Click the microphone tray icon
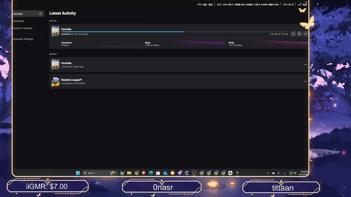Screen dimensions: 351x197 [279, 173]
